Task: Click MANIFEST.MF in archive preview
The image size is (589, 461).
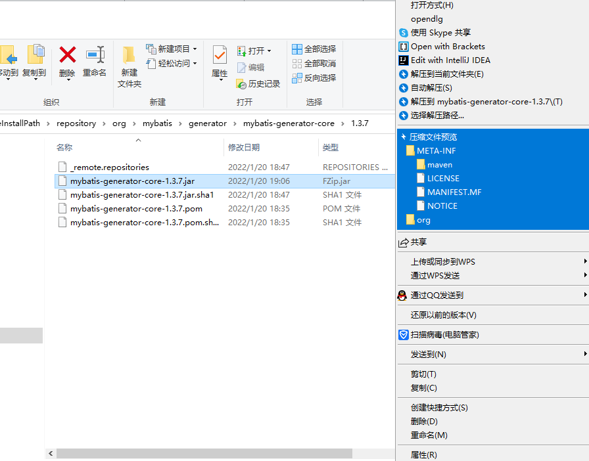Action: 449,192
